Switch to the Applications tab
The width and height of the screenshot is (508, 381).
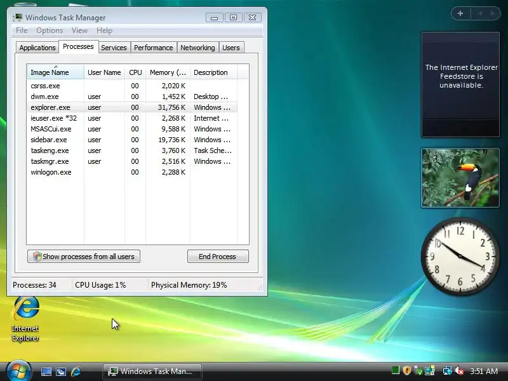point(37,48)
